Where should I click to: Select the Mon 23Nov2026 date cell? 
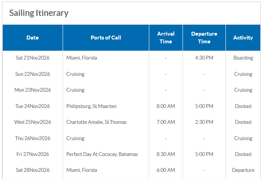[32, 90]
